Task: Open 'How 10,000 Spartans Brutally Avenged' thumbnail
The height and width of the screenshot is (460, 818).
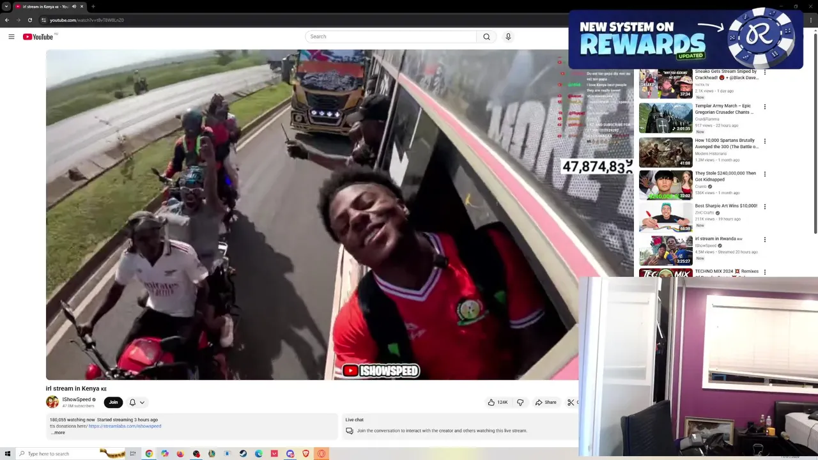Action: (x=665, y=152)
